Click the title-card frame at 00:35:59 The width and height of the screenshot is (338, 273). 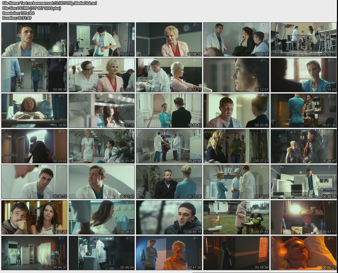point(303,182)
